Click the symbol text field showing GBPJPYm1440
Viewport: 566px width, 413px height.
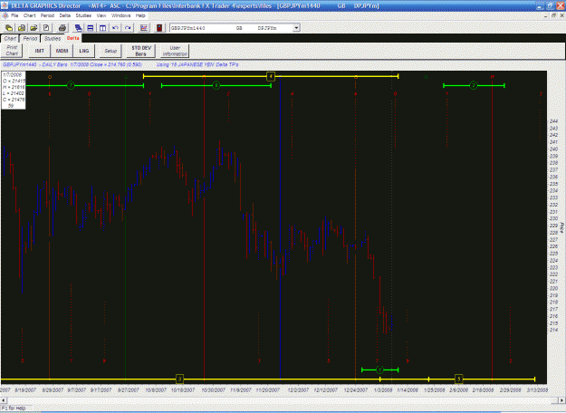(x=231, y=28)
